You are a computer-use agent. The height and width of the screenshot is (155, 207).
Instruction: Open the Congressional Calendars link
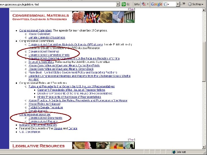coord(35,30)
